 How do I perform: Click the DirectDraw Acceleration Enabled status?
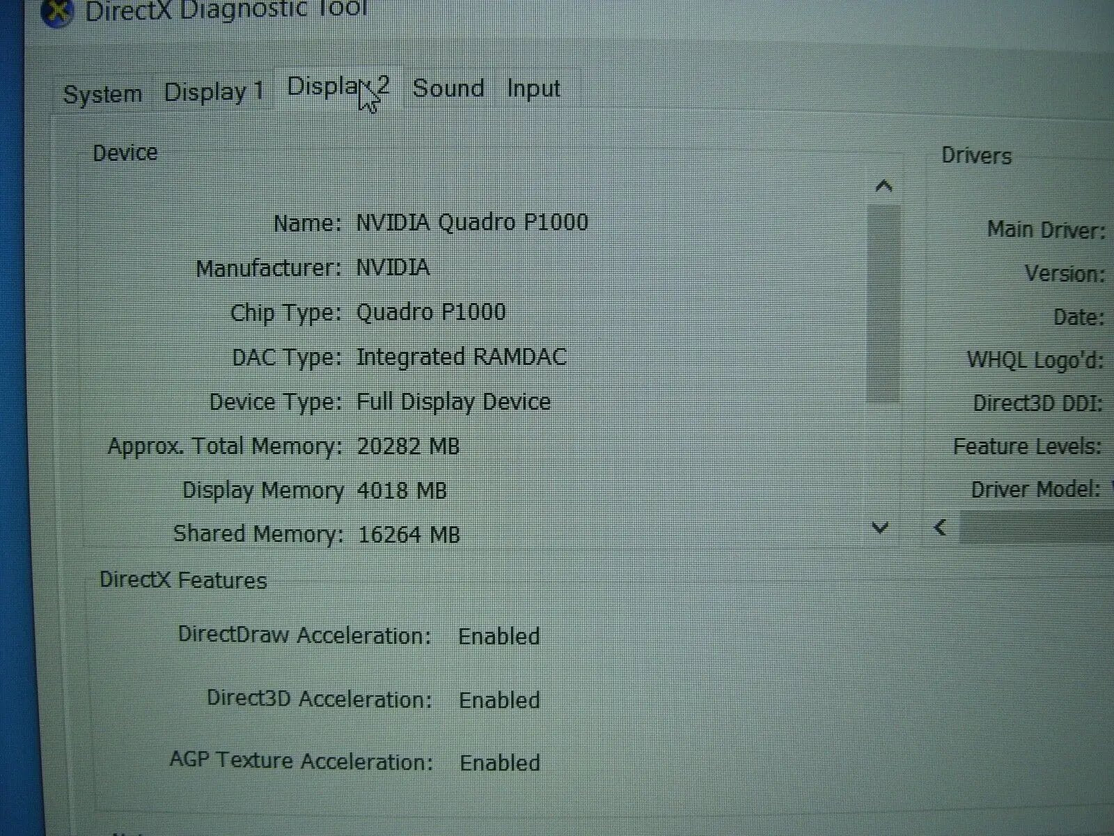click(x=499, y=636)
